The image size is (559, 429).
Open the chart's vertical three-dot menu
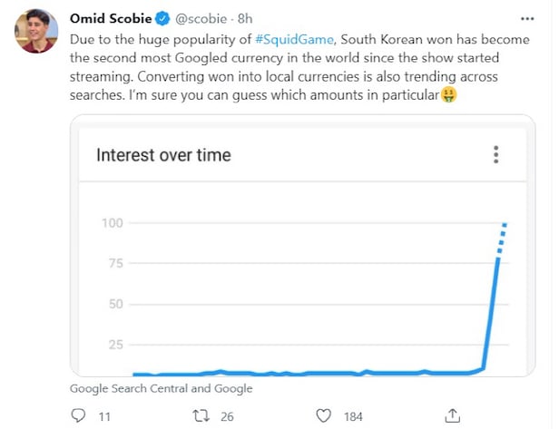(495, 155)
